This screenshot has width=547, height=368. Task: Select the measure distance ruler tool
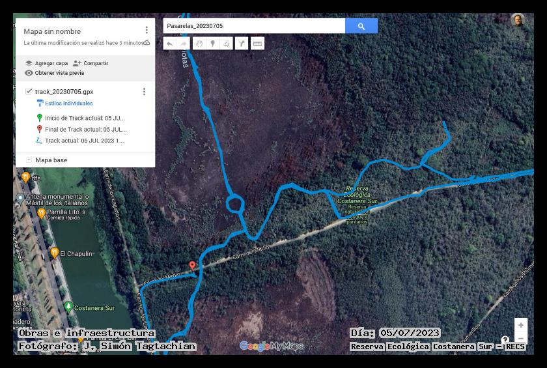click(x=257, y=44)
